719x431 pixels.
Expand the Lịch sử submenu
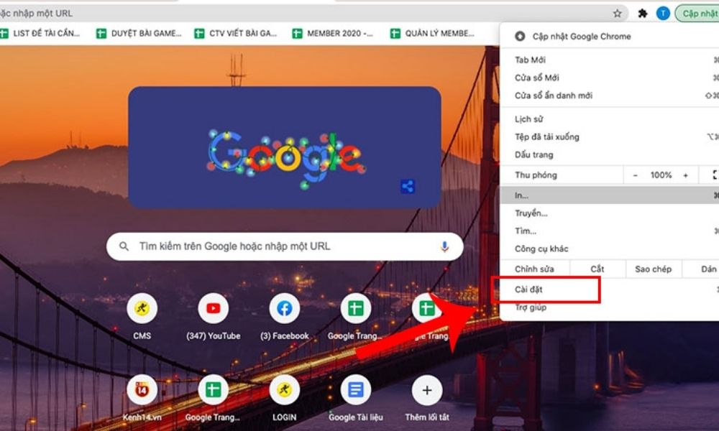click(610, 119)
